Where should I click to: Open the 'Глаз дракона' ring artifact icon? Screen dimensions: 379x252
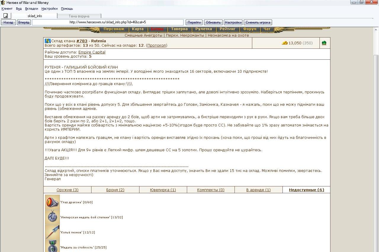[52, 202]
